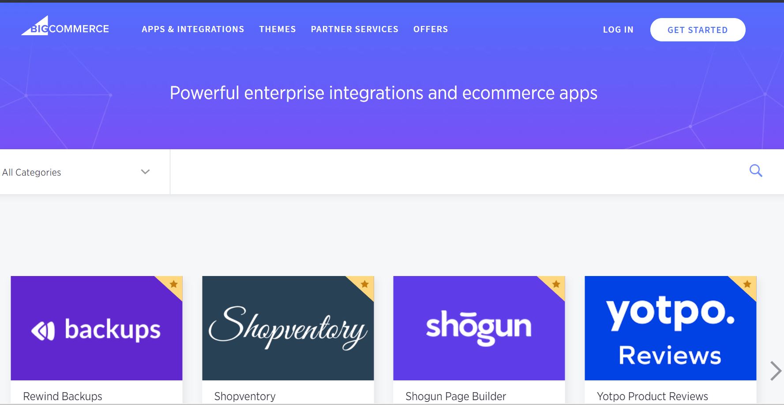Open the Offers menu item

coord(431,29)
